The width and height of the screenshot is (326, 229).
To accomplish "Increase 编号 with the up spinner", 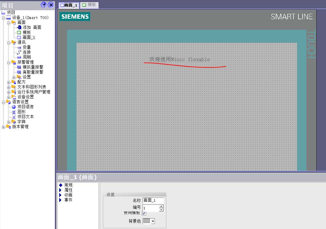I will [x=161, y=206].
